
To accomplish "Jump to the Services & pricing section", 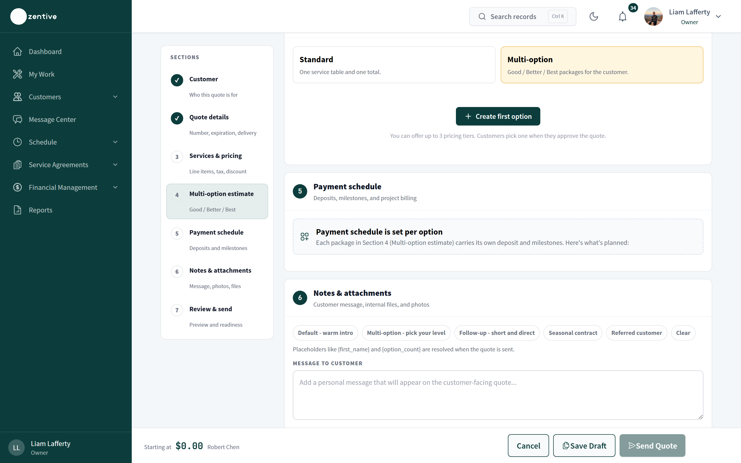I will 217,164.
